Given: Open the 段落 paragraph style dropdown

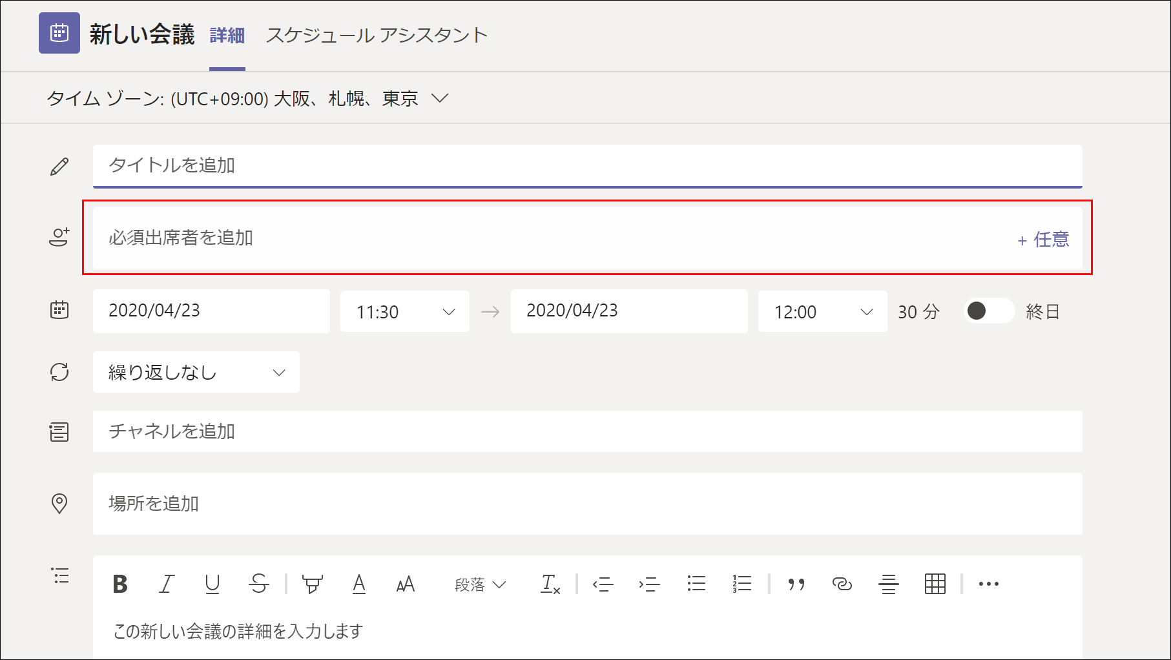Looking at the screenshot, I should pos(480,585).
